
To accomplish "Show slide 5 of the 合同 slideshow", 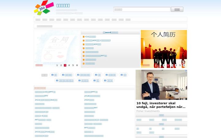I will [73, 65].
